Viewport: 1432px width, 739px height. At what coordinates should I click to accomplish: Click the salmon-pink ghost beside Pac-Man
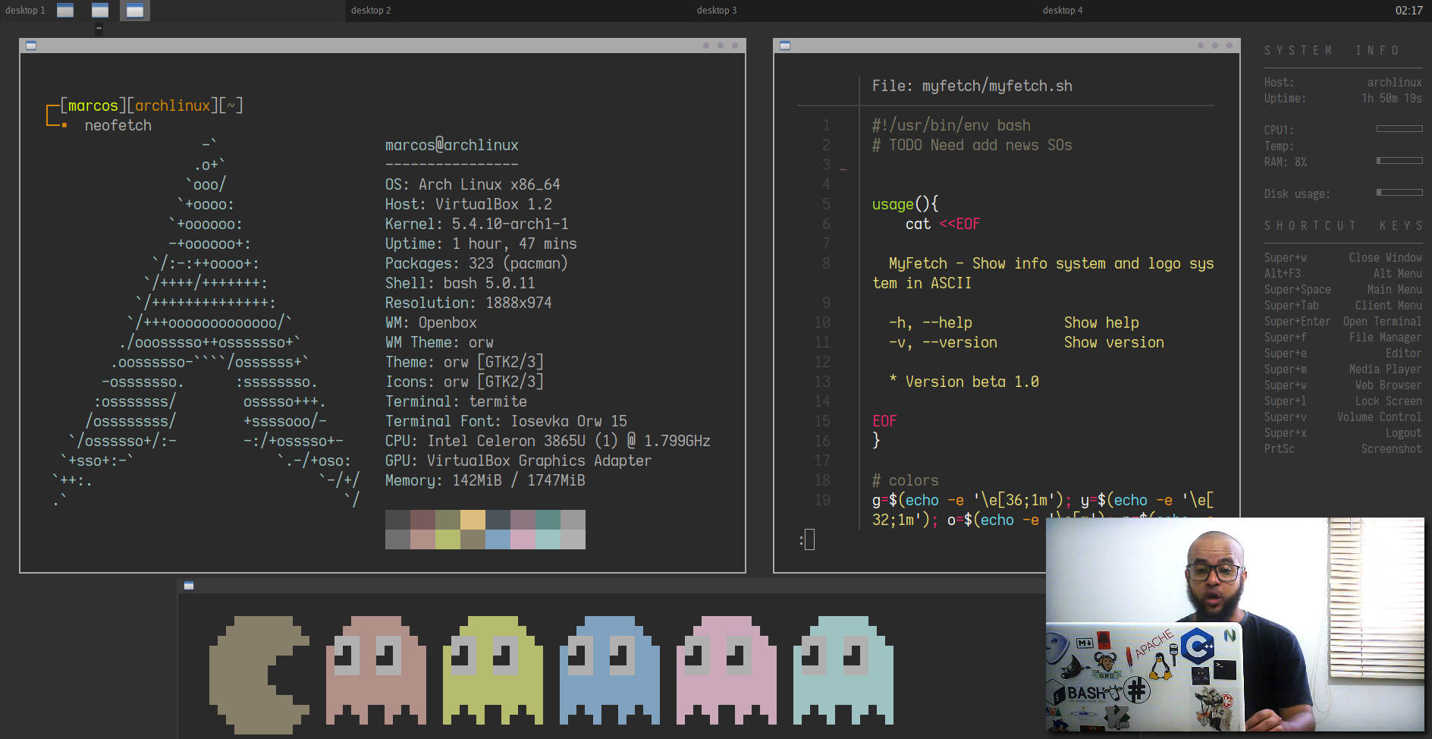coord(376,670)
